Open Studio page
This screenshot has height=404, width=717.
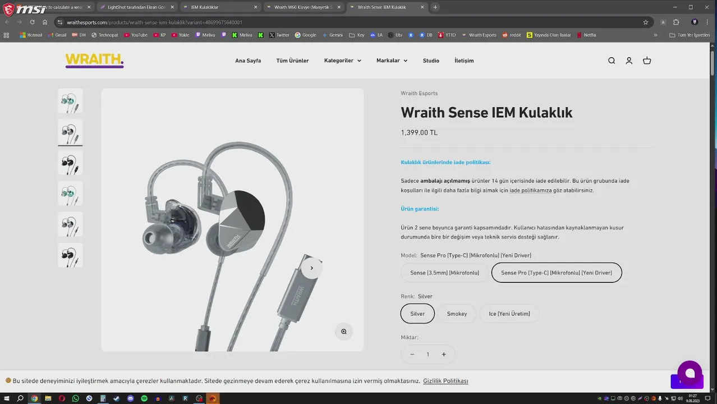(431, 61)
